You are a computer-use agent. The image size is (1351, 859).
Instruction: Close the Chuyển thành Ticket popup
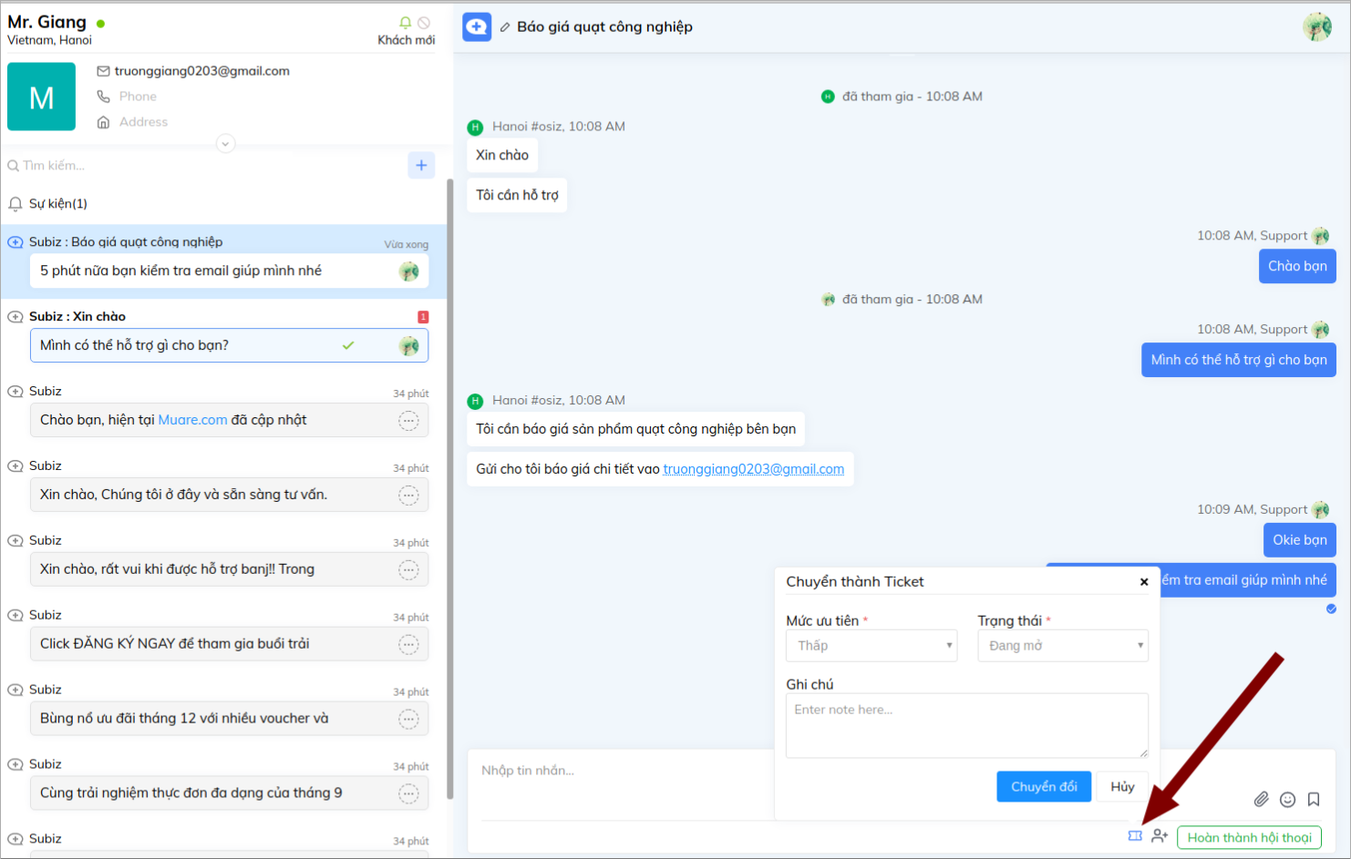pyautogui.click(x=1144, y=582)
